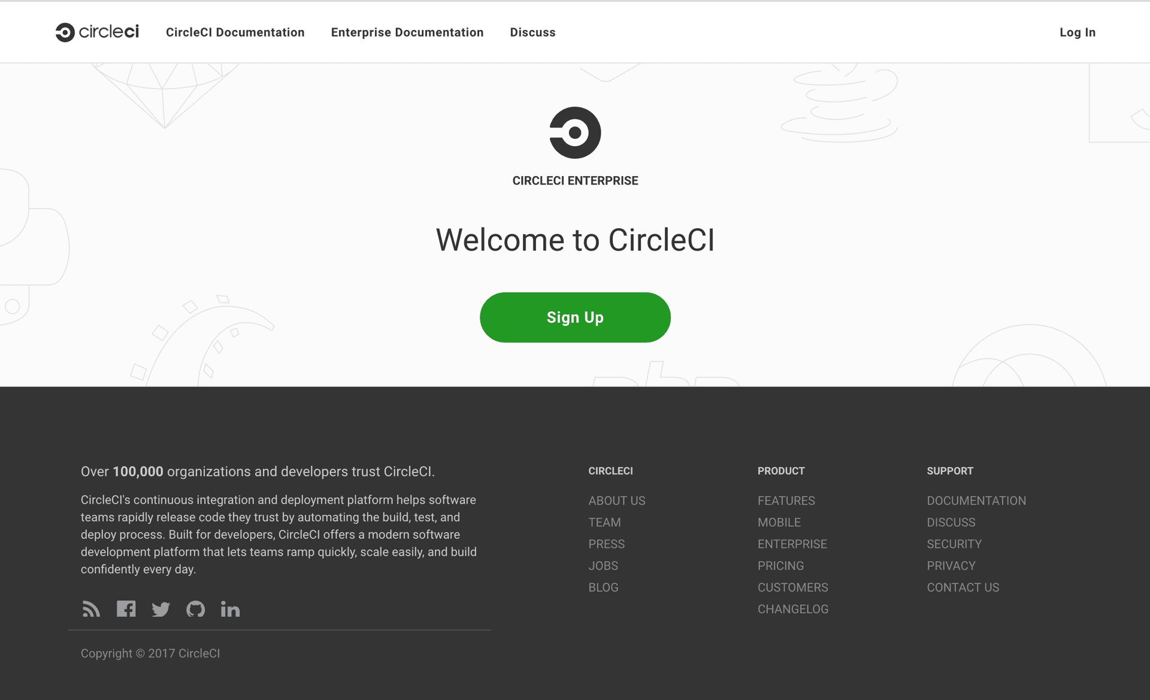1150x700 pixels.
Task: Open the GitHub octocat icon
Action: click(195, 609)
